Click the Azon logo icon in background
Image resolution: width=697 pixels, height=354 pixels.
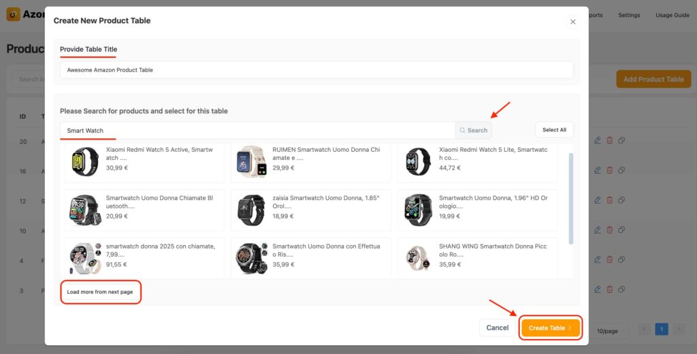click(x=13, y=14)
